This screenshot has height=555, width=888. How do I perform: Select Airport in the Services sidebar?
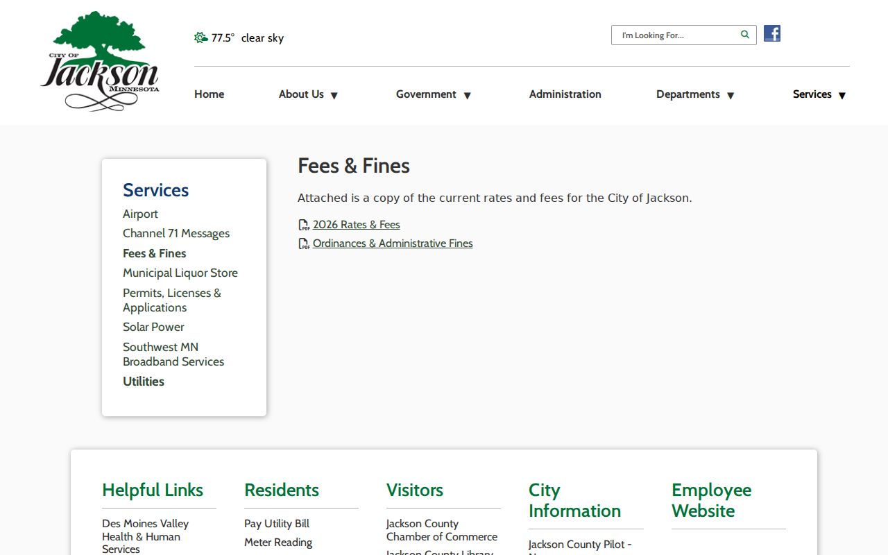140,214
